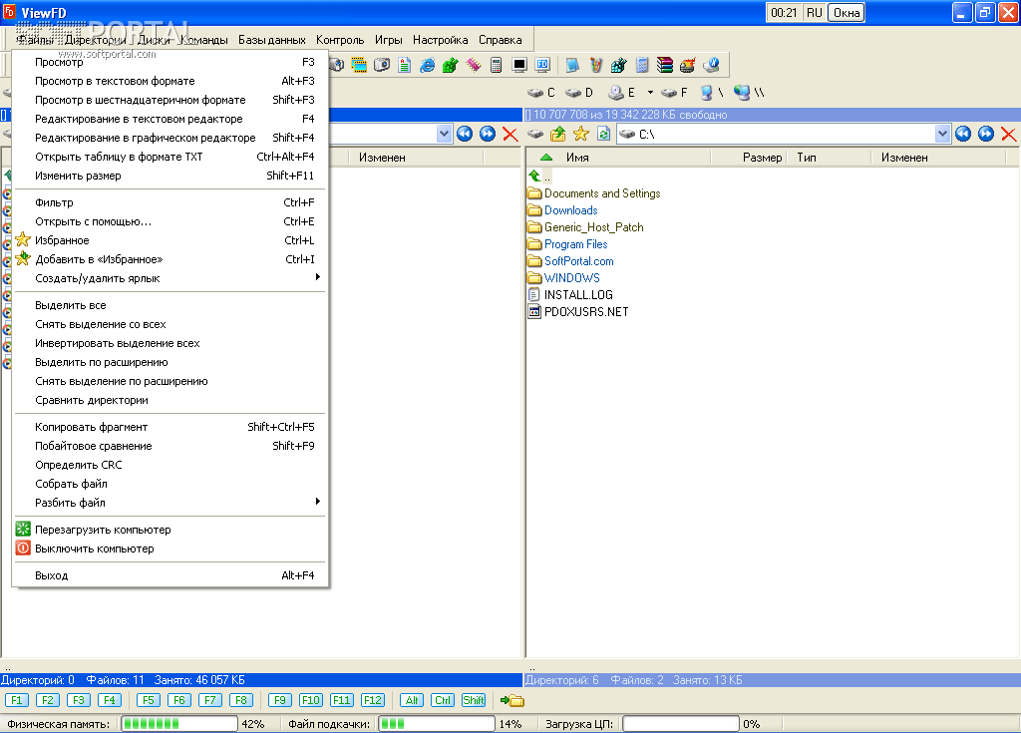Image resolution: width=1021 pixels, height=733 pixels.
Task: Choose Выключить компьютер entry
Action: [170, 549]
